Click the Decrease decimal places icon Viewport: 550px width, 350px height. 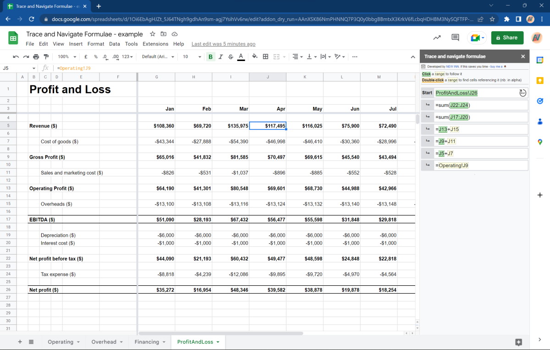[x=105, y=56]
